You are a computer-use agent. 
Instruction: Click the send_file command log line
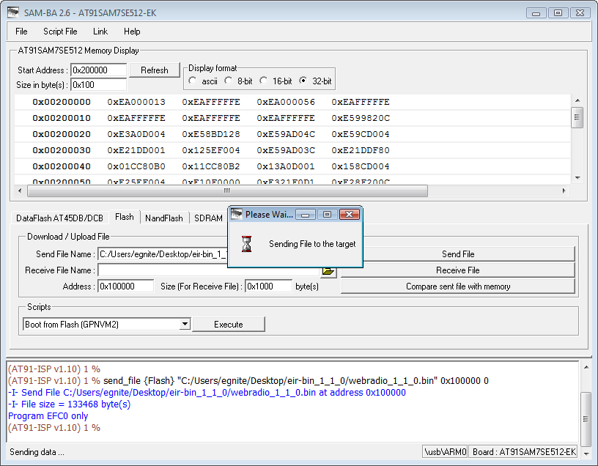tap(248, 380)
